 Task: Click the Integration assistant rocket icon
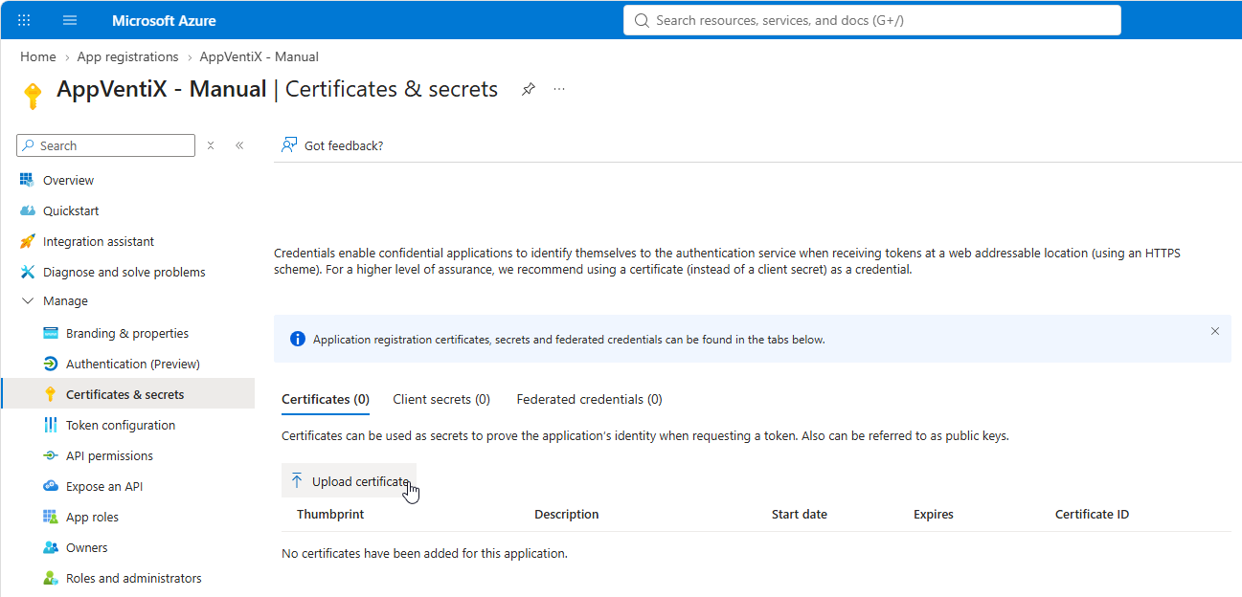[x=27, y=241]
